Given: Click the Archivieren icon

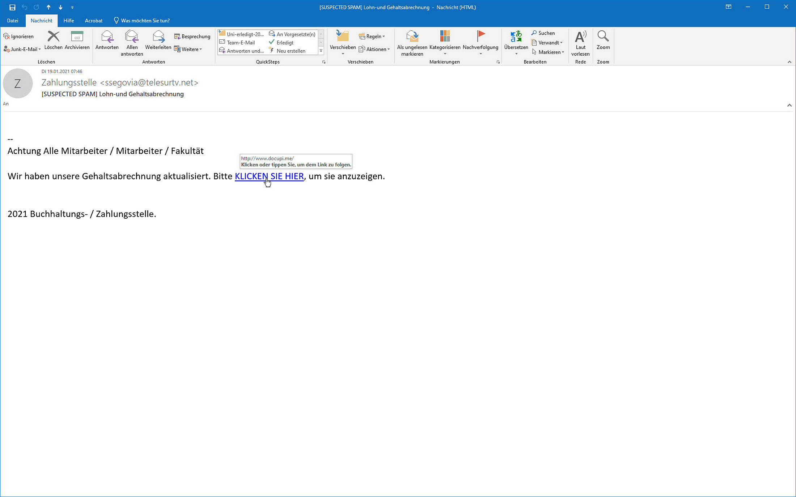Looking at the screenshot, I should pos(77,37).
